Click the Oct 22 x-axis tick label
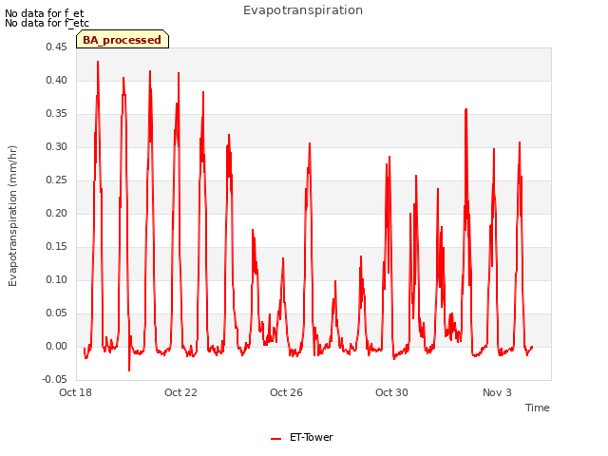The width and height of the screenshot is (608, 456). [180, 392]
